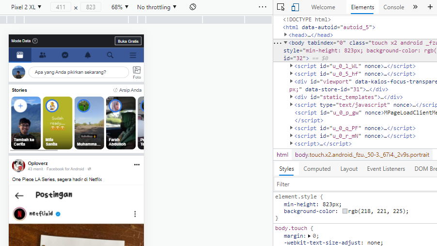Click the body element ellipsis actions
437x246 pixels.
point(277,43)
